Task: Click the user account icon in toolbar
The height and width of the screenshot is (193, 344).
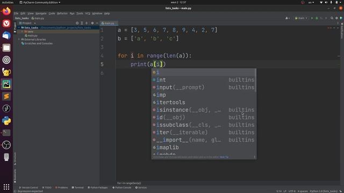Action: [288, 18]
